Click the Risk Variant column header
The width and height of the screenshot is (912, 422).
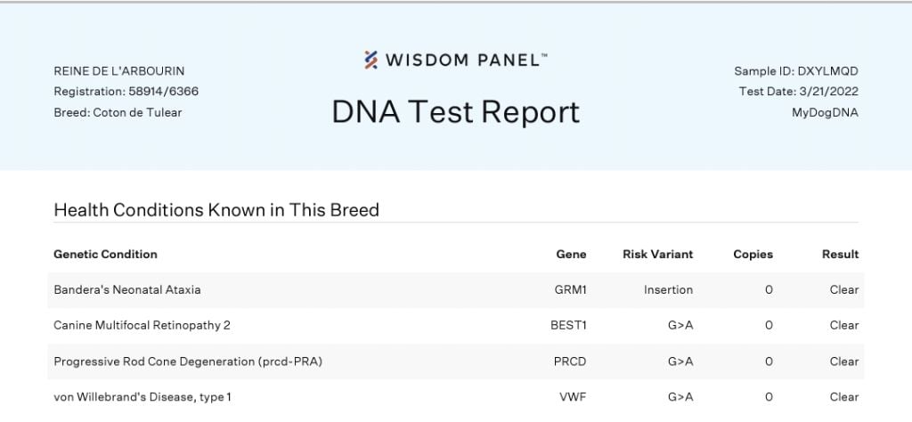tap(657, 255)
